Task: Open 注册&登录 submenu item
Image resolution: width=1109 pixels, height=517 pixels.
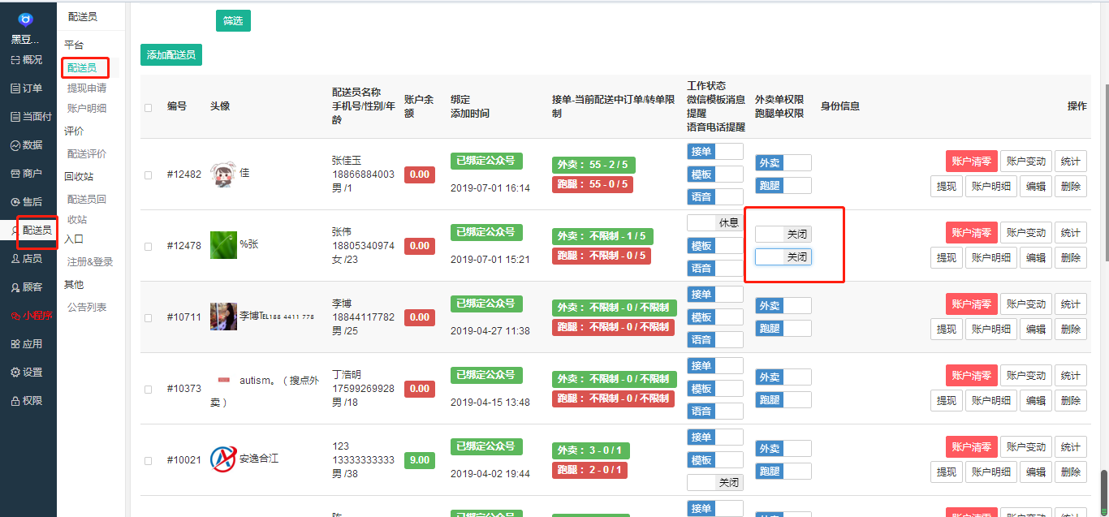Action: click(90, 262)
